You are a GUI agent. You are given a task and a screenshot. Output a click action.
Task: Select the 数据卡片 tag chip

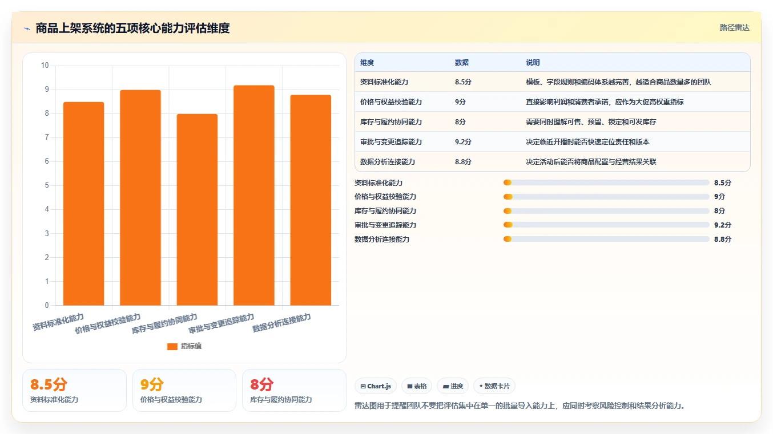[x=494, y=386]
